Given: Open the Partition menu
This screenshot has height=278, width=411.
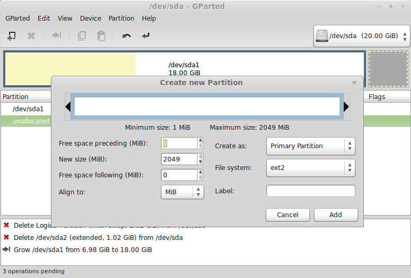Looking at the screenshot, I should [121, 18].
